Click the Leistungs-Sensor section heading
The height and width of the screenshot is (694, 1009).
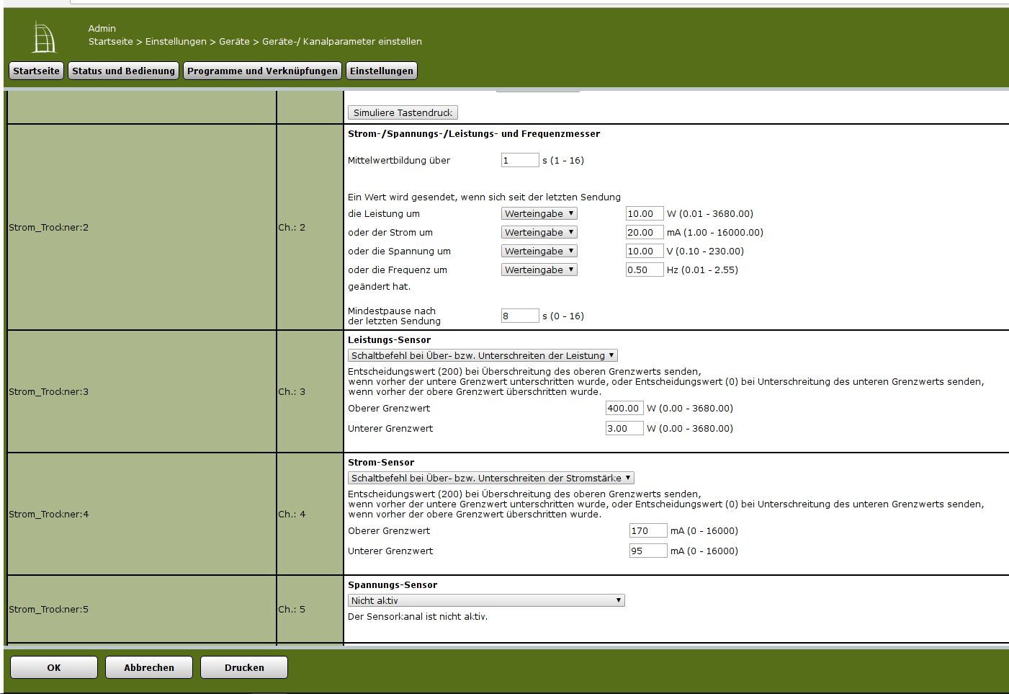coord(390,339)
